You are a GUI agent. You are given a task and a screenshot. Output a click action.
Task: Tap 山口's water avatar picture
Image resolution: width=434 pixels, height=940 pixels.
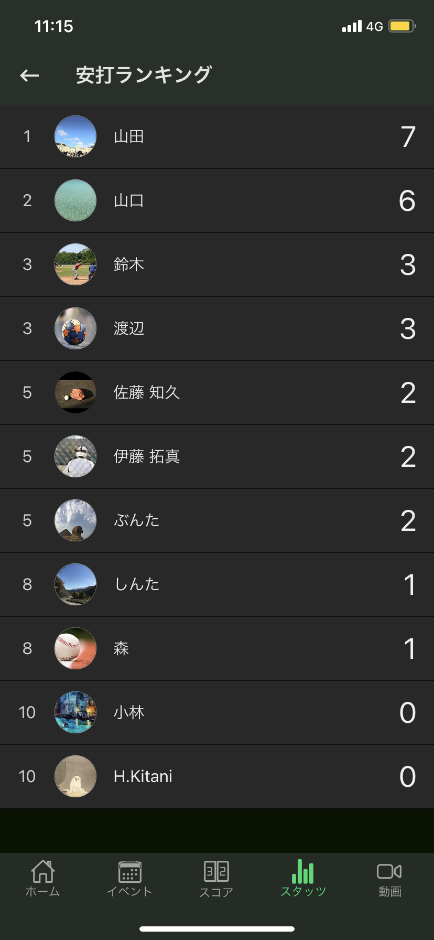75,200
